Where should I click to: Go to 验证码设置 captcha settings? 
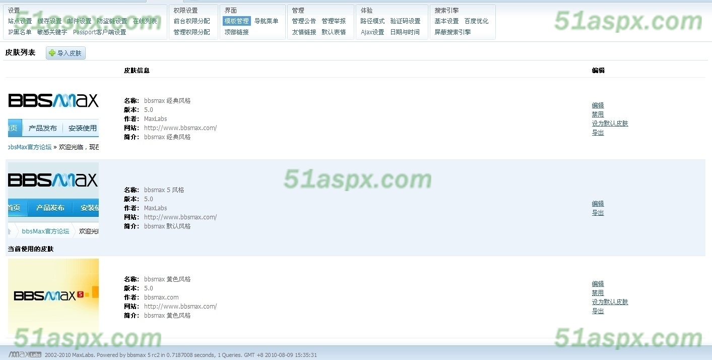pyautogui.click(x=405, y=21)
